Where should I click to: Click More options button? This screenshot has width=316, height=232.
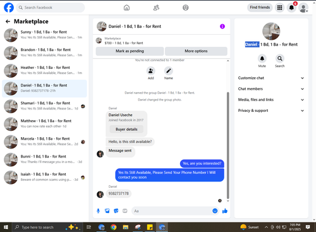[196, 51]
